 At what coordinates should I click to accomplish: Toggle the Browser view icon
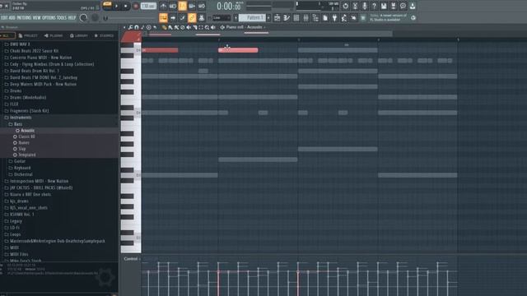point(315,18)
